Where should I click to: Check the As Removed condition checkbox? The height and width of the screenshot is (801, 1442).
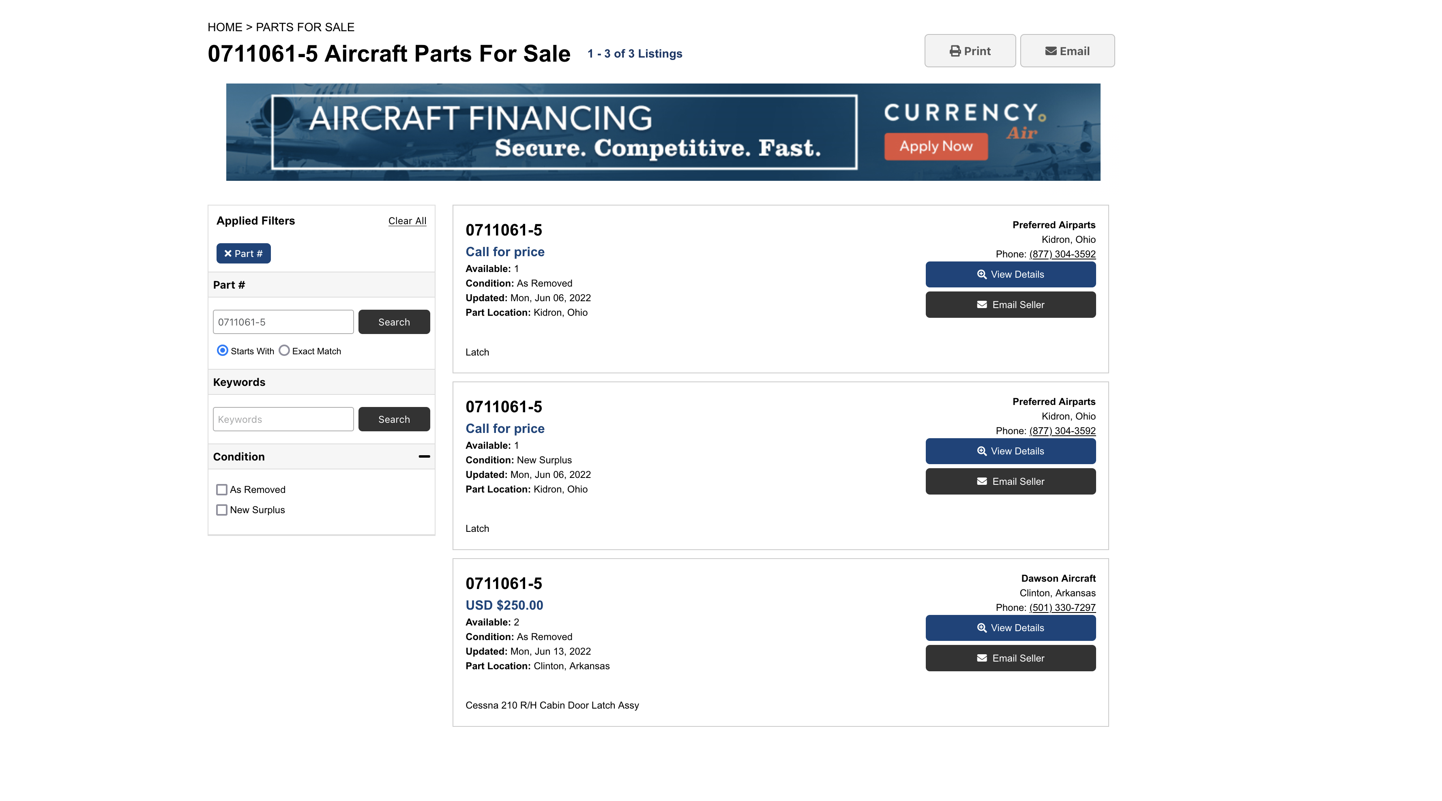click(x=222, y=490)
